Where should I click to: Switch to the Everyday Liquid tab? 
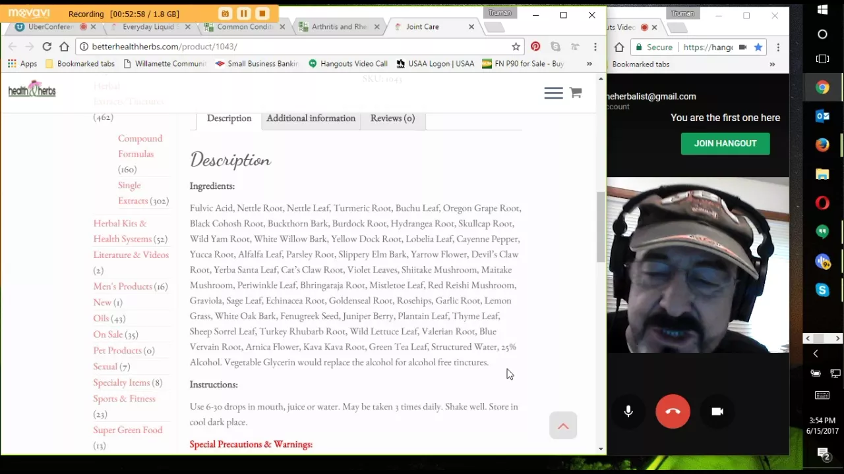[150, 27]
